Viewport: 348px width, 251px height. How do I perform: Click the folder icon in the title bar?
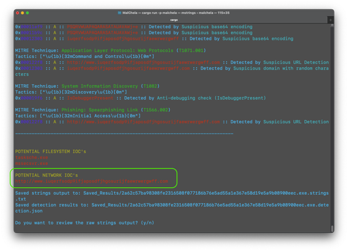[x=119, y=13]
